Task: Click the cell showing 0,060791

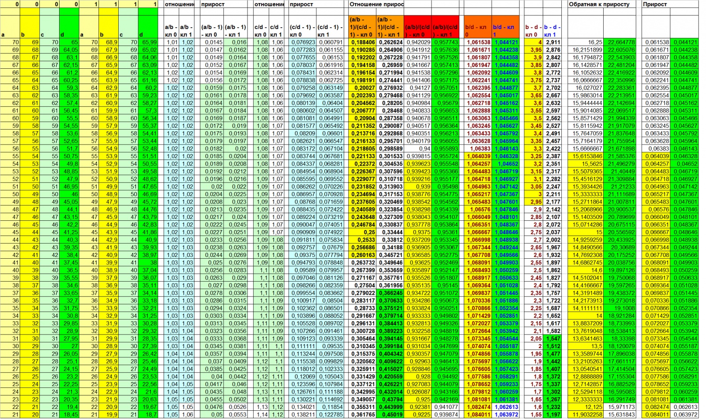Action: click(x=330, y=42)
